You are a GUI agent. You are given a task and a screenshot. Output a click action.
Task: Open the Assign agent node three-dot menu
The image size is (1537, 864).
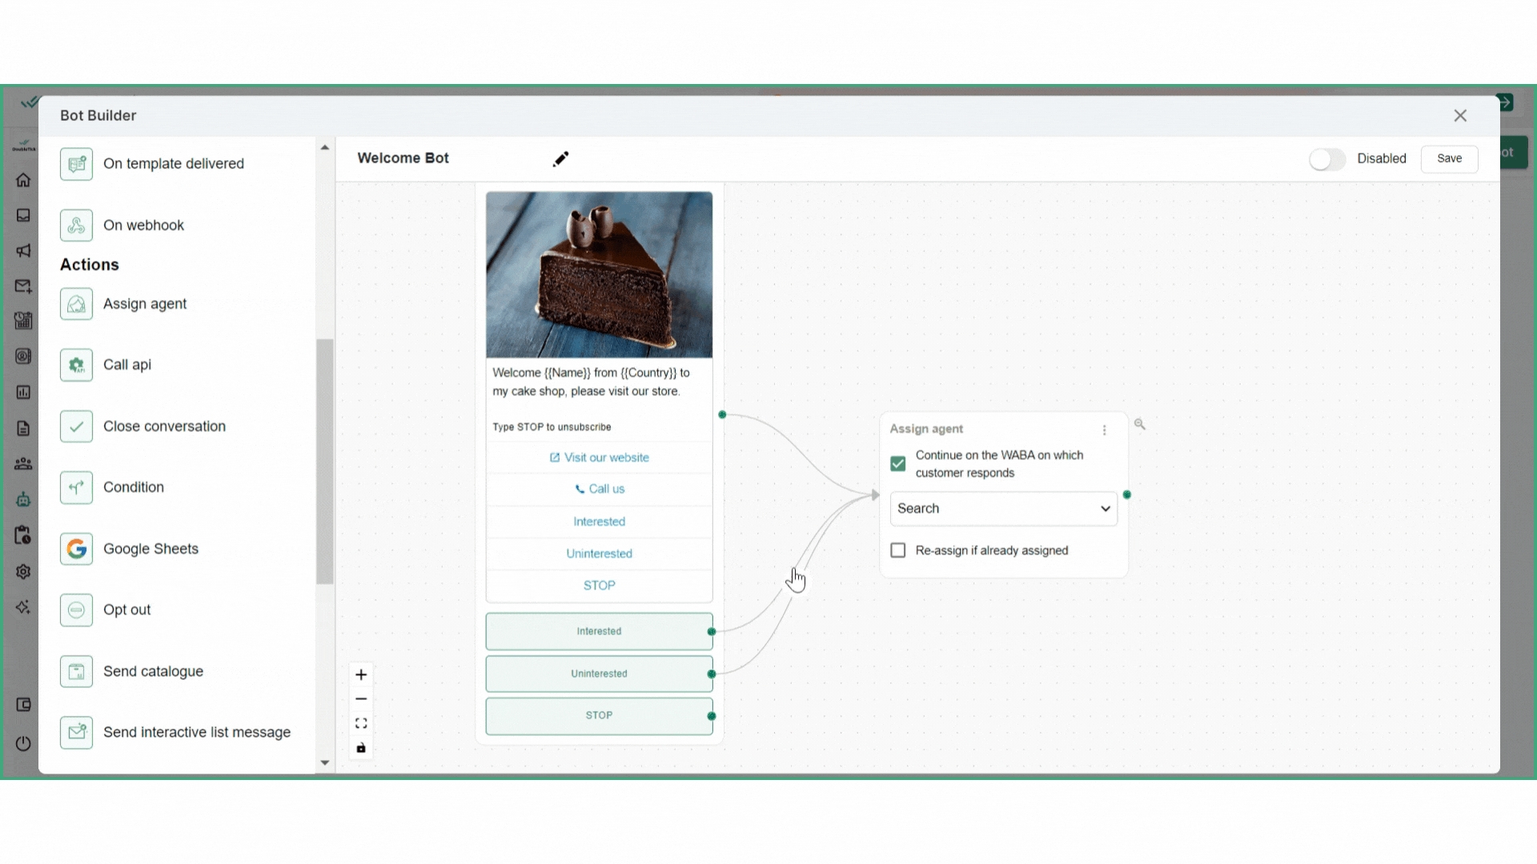pos(1105,430)
